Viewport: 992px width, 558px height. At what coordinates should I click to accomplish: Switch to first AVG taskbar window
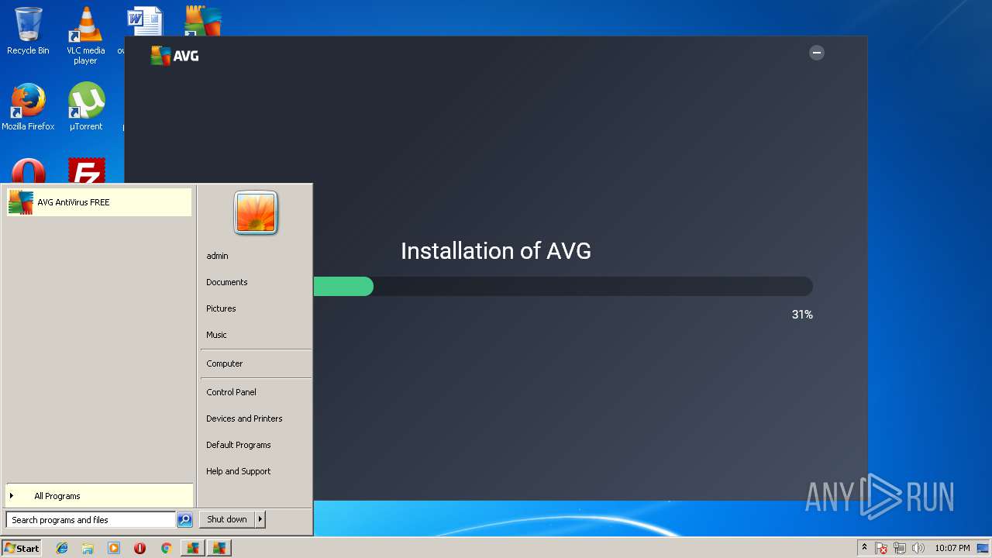coord(192,548)
